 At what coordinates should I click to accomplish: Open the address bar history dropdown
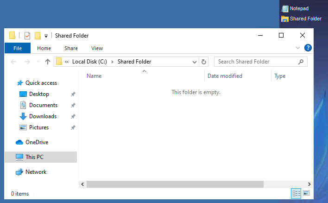click(195, 62)
